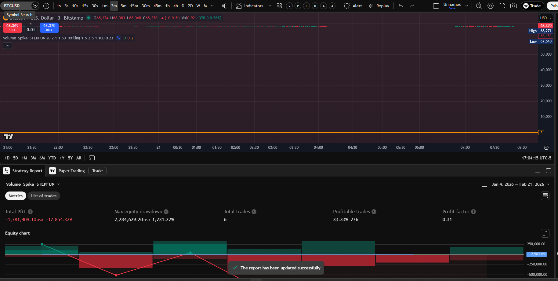Undo the last chart action
The width and height of the screenshot is (558, 281).
tap(400, 5)
